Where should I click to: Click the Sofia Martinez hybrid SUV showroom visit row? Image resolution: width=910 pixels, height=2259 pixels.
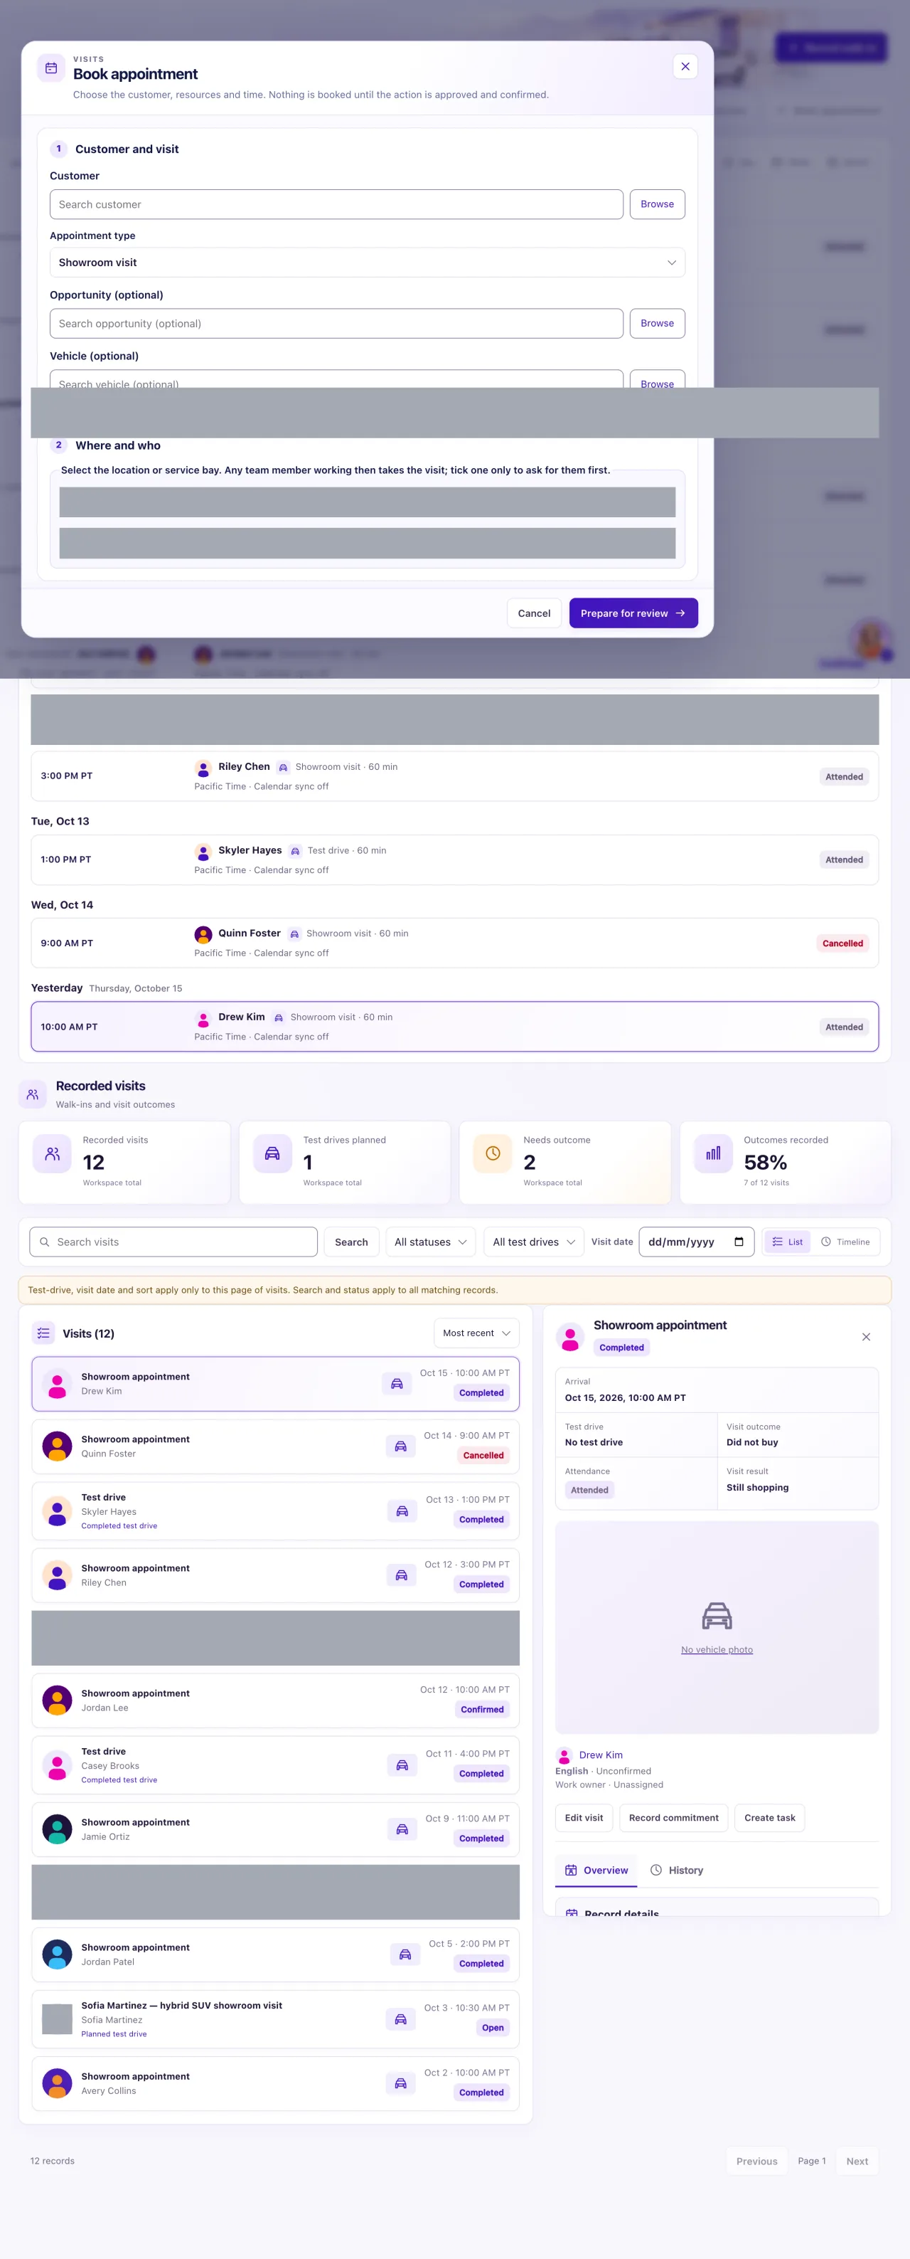coord(276,2020)
